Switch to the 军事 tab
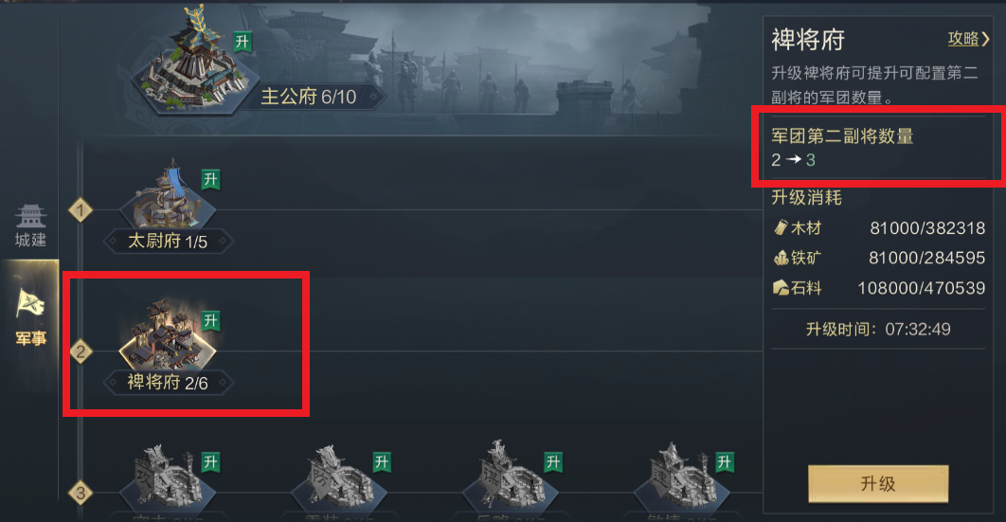The height and width of the screenshot is (522, 1006). click(x=31, y=317)
